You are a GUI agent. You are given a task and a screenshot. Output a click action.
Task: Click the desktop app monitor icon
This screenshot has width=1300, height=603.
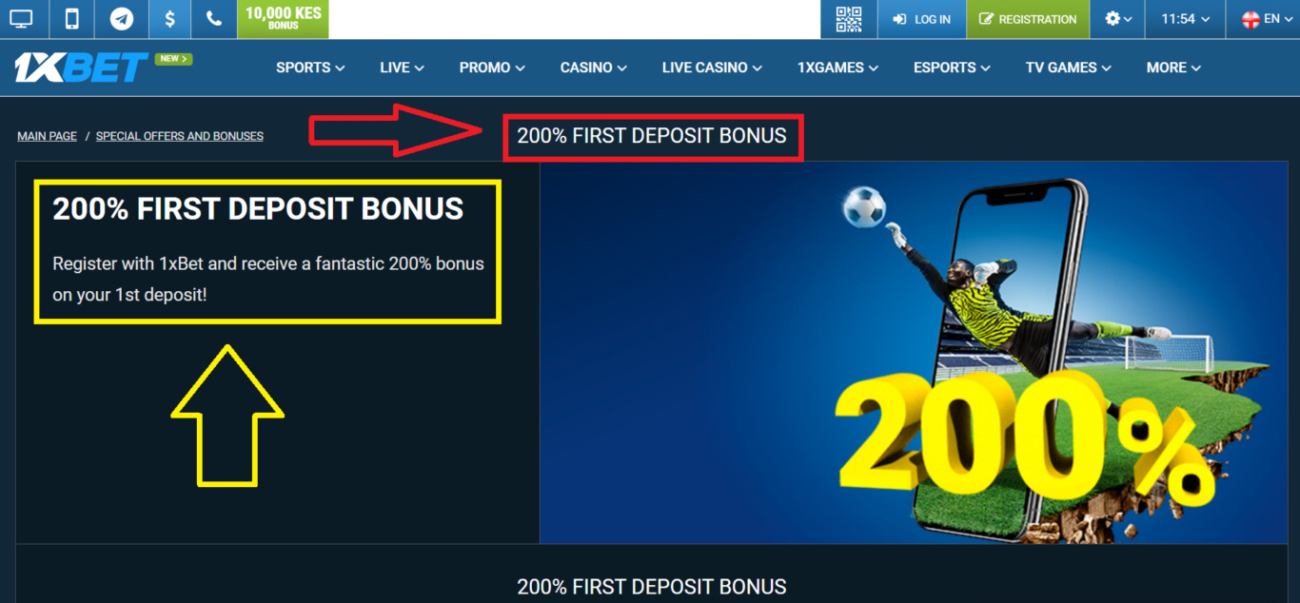21,19
